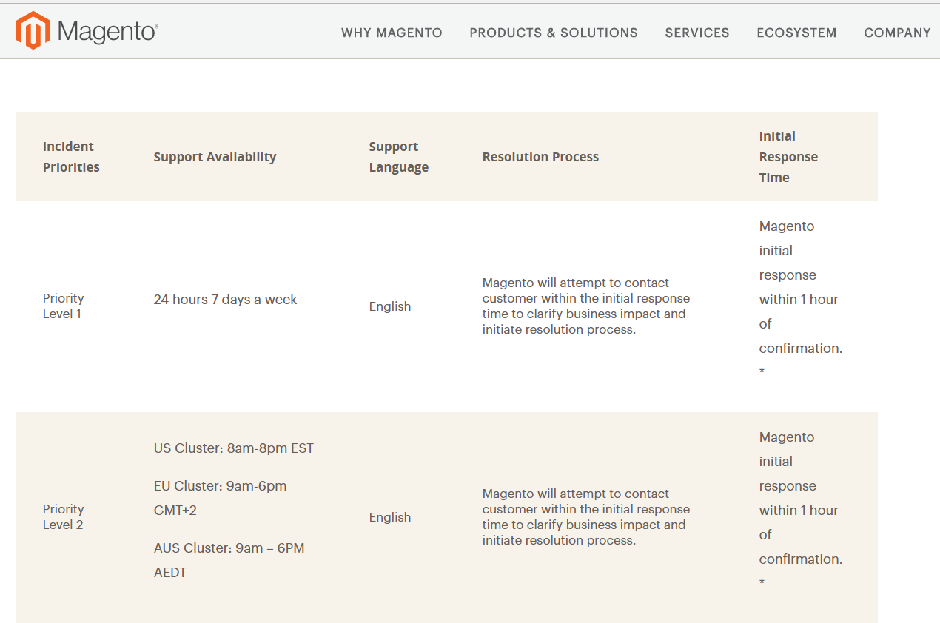This screenshot has height=623, width=940.
Task: Select Ecosystem in the top navigation
Action: (796, 33)
